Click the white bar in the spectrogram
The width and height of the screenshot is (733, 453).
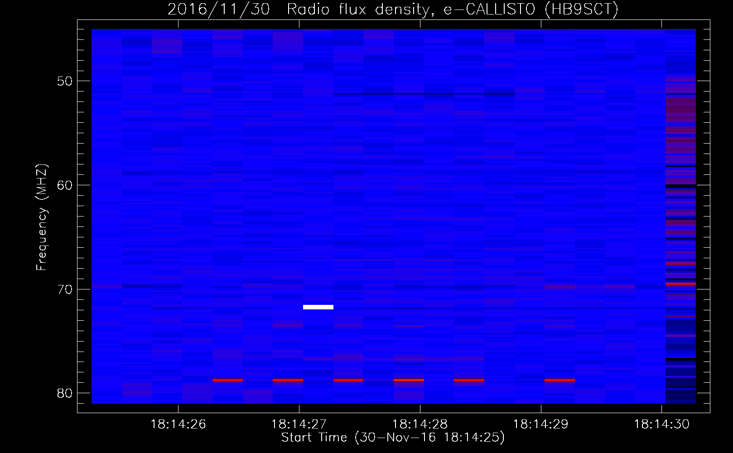click(x=318, y=307)
